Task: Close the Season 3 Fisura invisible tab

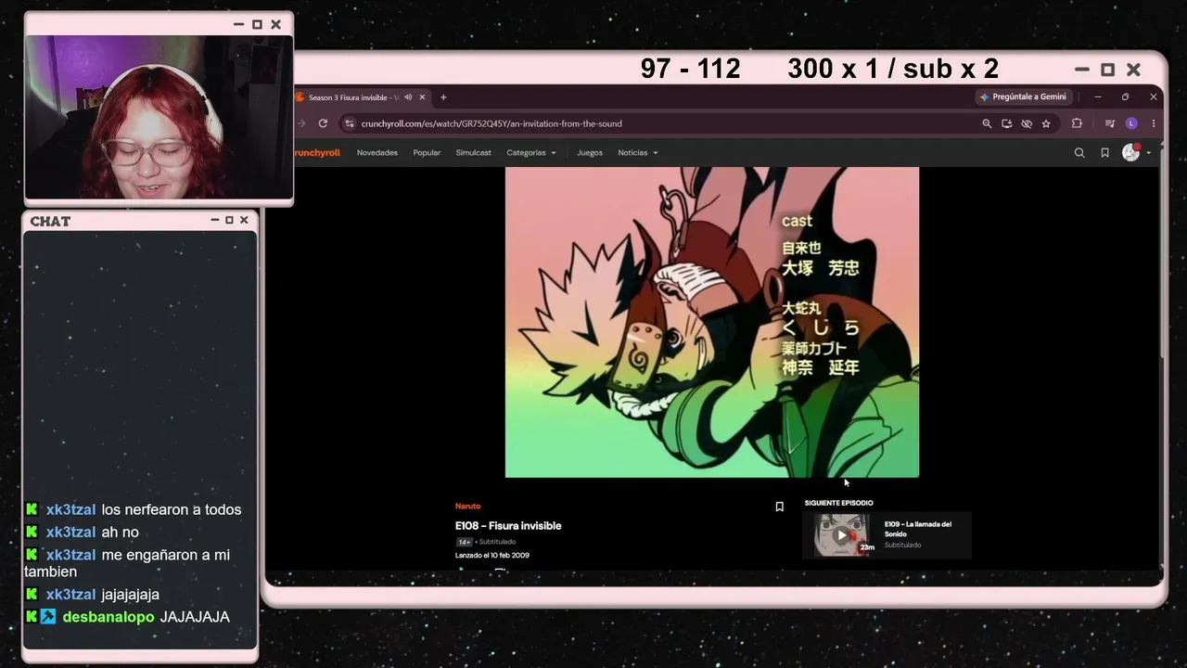Action: (422, 97)
